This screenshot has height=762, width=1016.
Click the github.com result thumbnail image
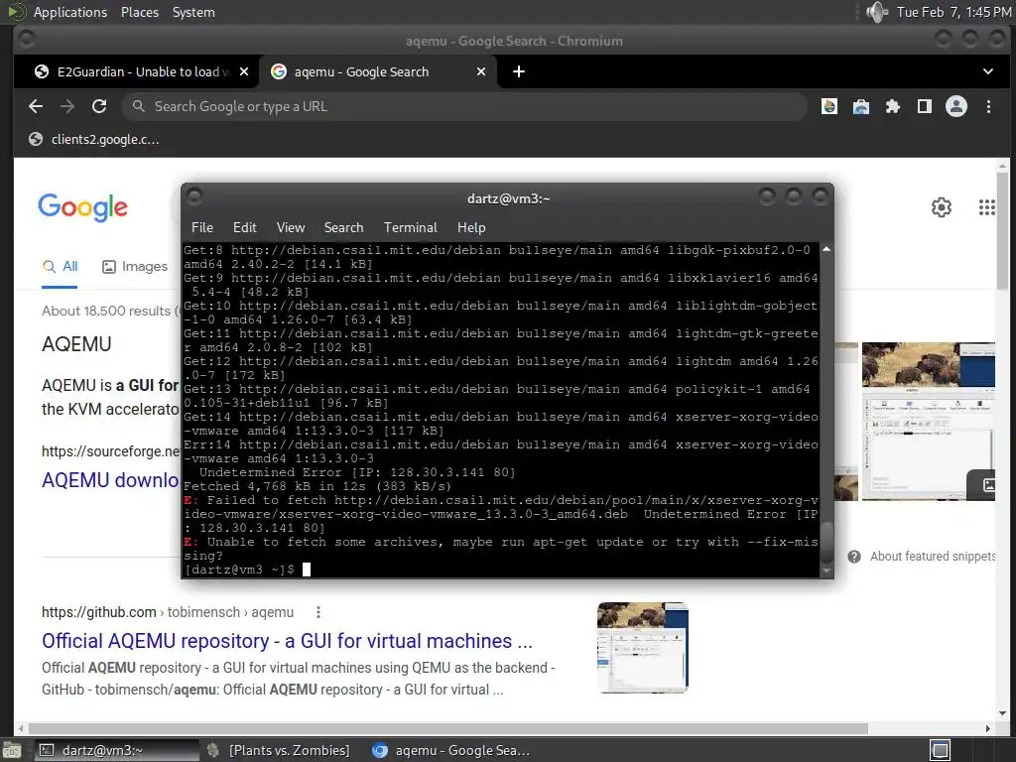click(x=643, y=647)
